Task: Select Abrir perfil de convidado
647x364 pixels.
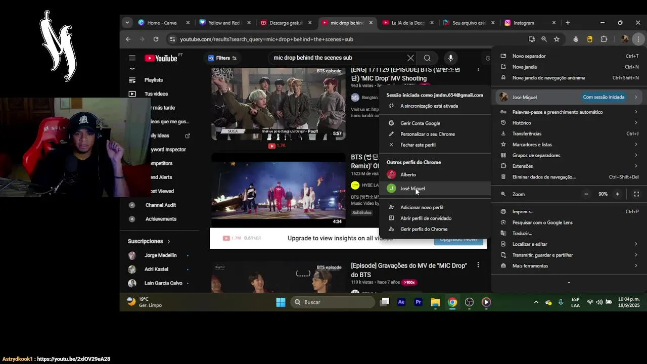Action: 435,218
